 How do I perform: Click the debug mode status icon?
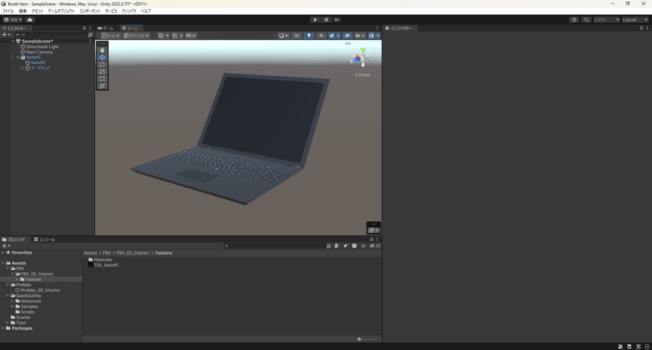pyautogui.click(x=620, y=347)
